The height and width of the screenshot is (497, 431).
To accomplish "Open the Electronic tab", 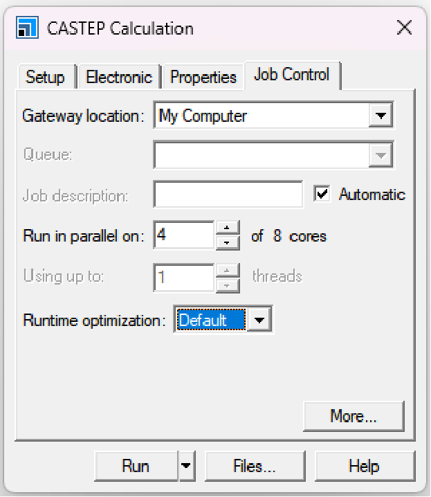I will pos(118,77).
